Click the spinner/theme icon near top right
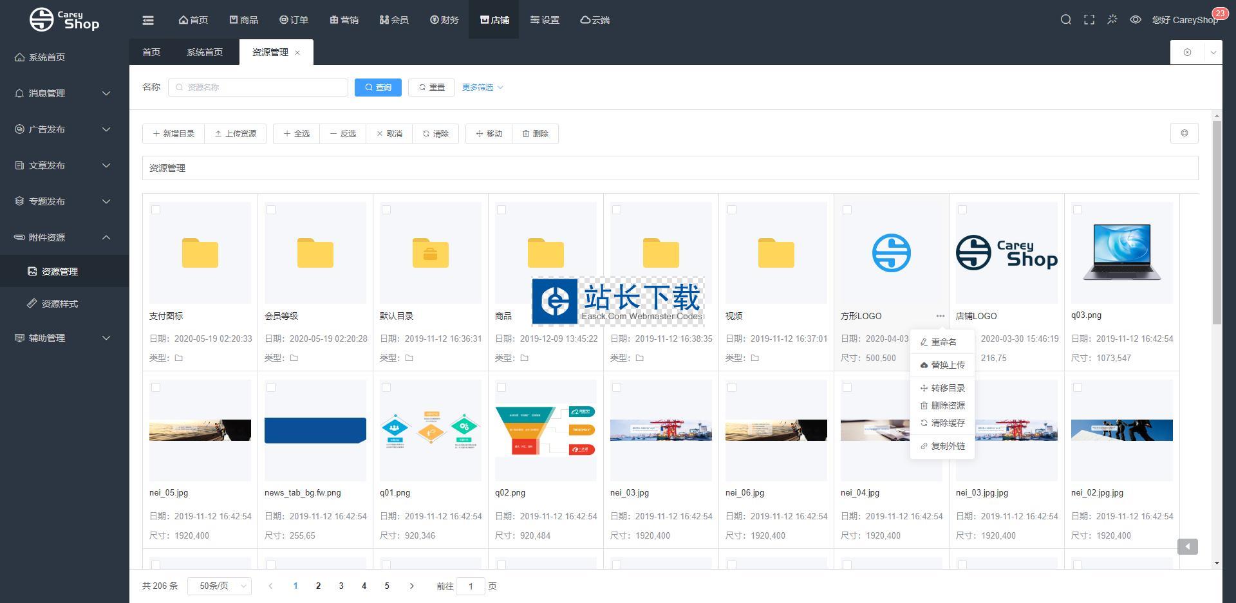1236x603 pixels. tap(1112, 20)
